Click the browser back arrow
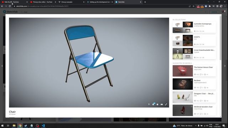 tap(2, 6)
